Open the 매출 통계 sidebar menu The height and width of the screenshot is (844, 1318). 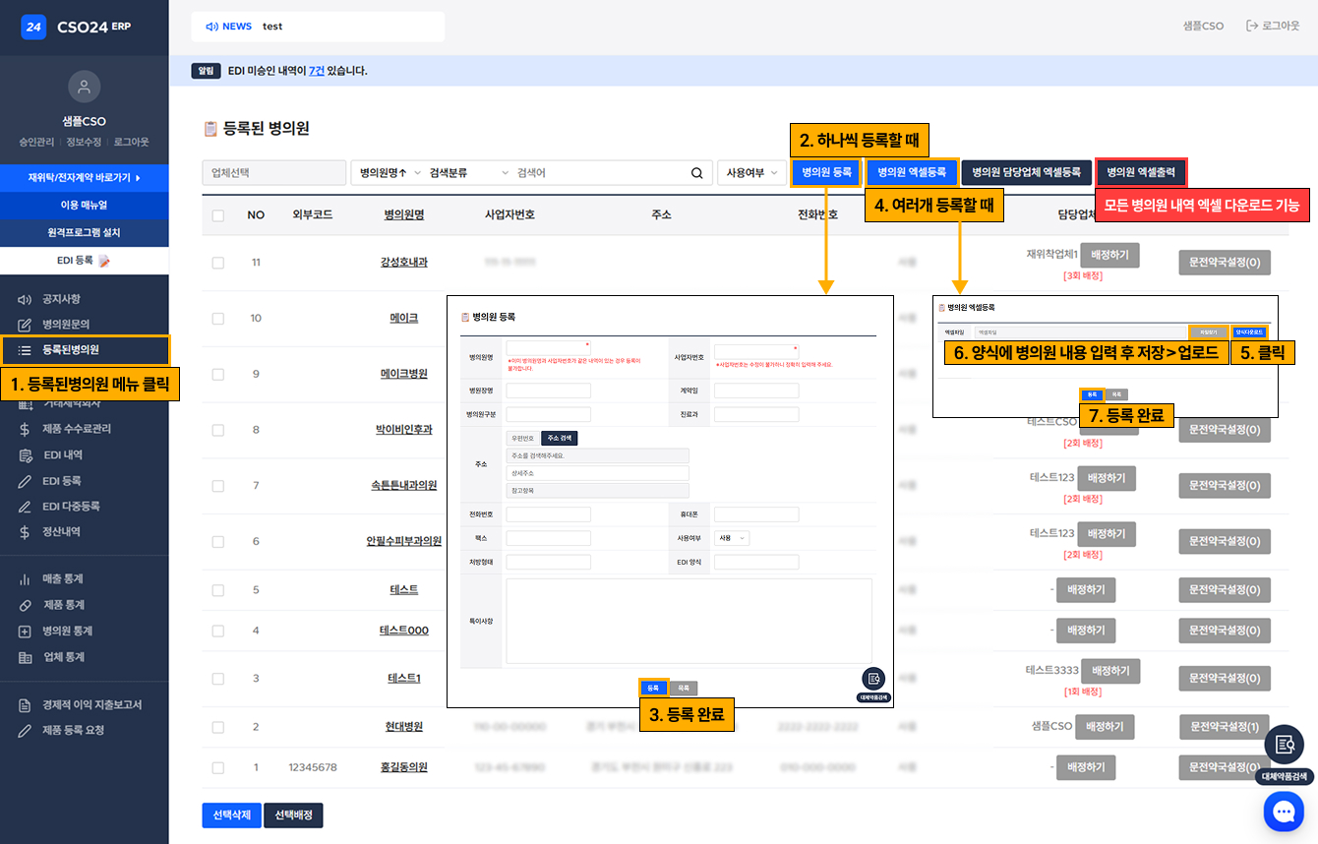62,579
